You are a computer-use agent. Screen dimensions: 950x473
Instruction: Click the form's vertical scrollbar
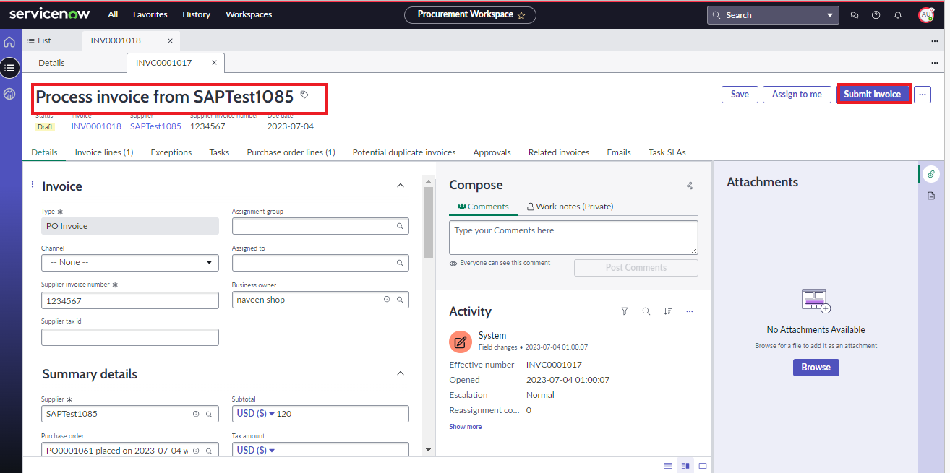[428, 222]
